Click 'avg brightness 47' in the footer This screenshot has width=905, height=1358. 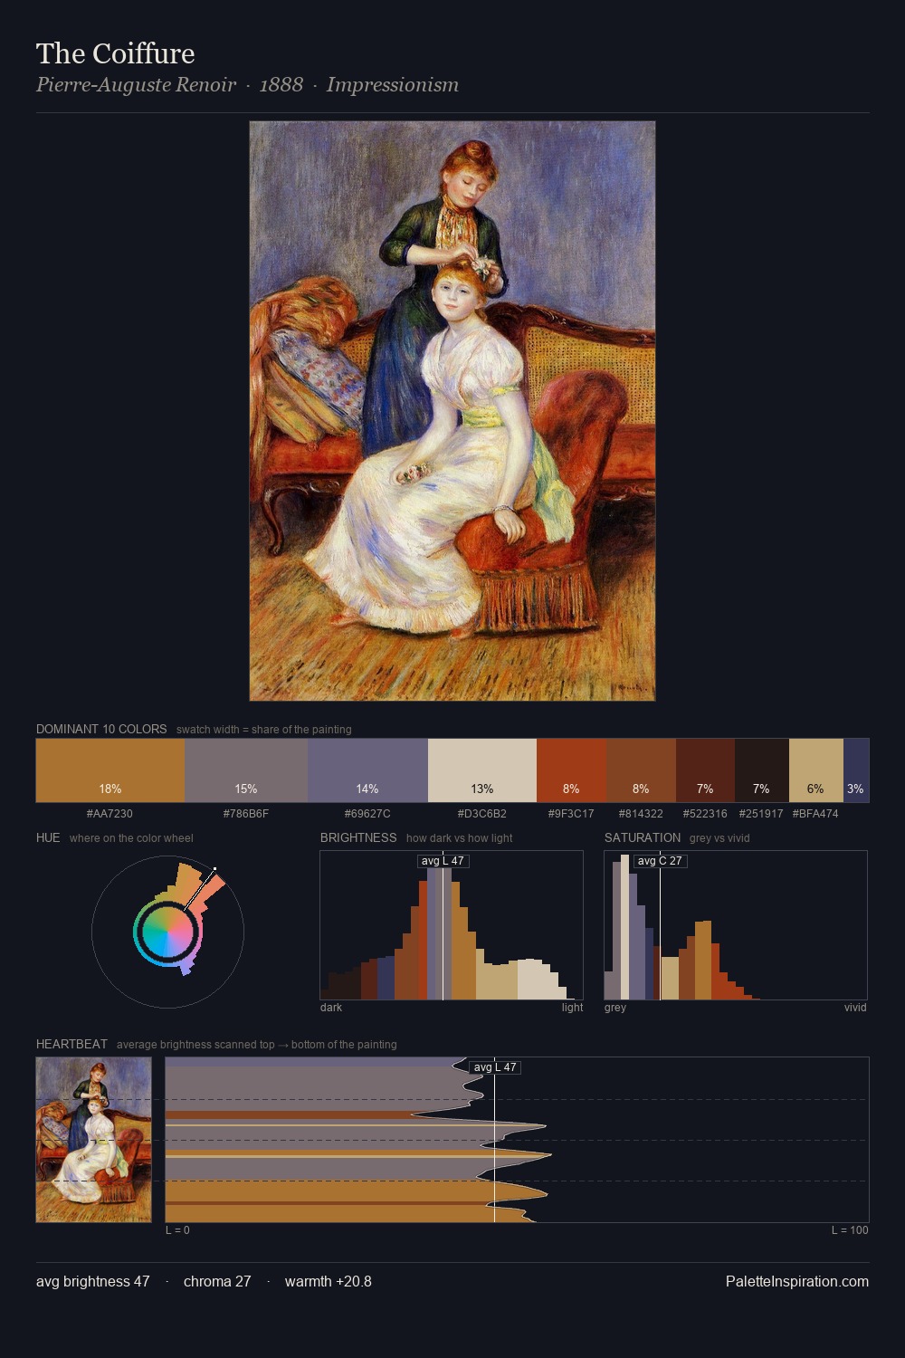pos(93,1282)
